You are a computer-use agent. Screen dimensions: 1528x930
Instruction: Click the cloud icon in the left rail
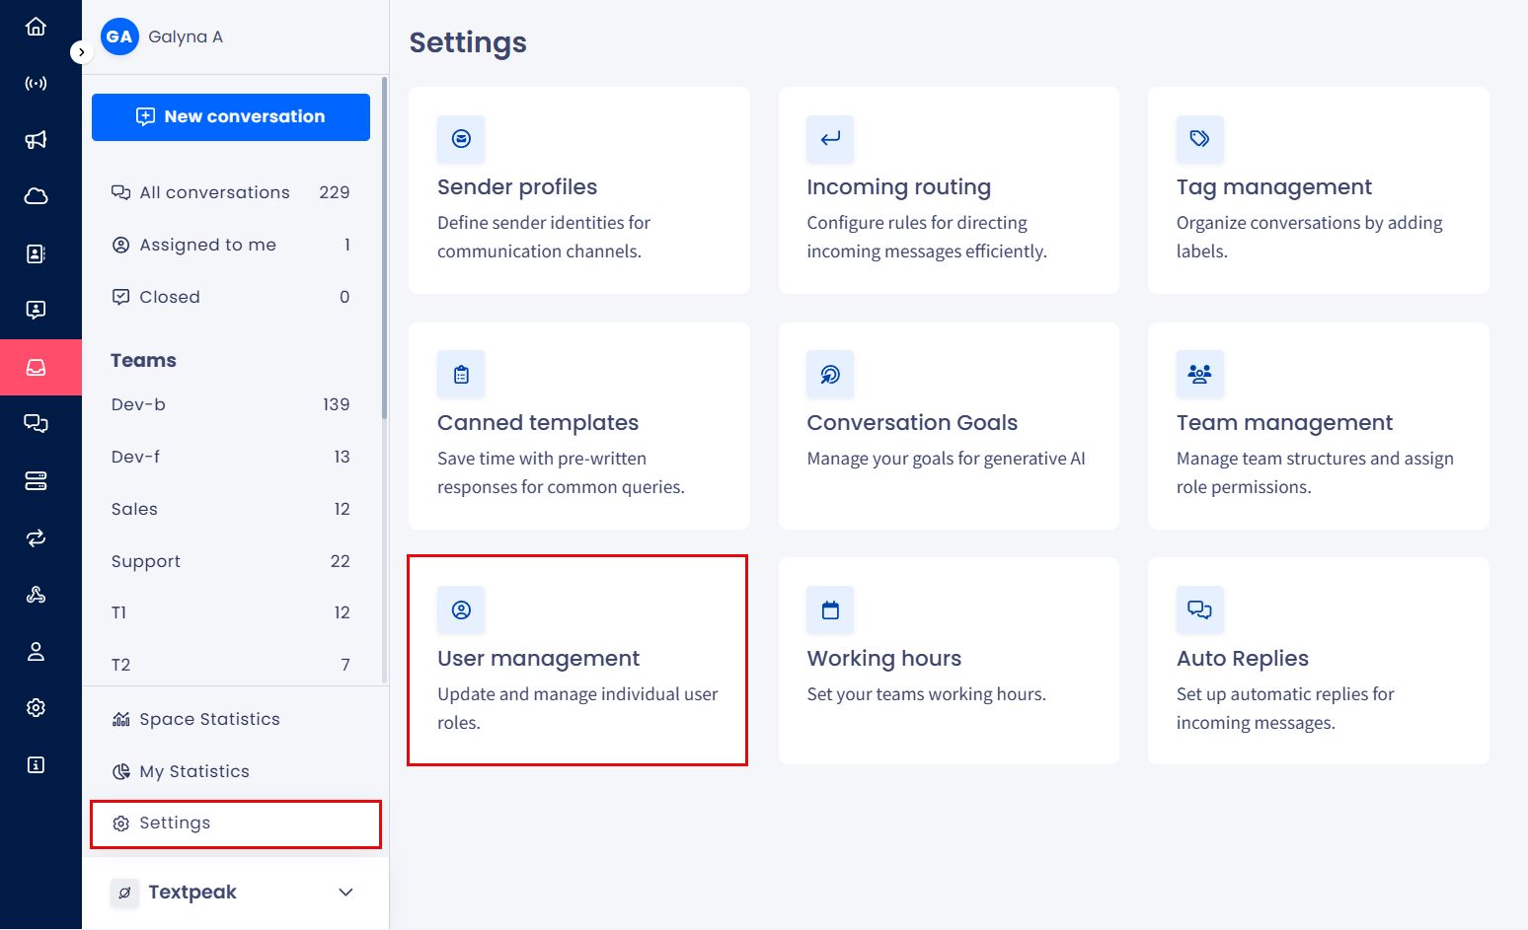click(36, 196)
